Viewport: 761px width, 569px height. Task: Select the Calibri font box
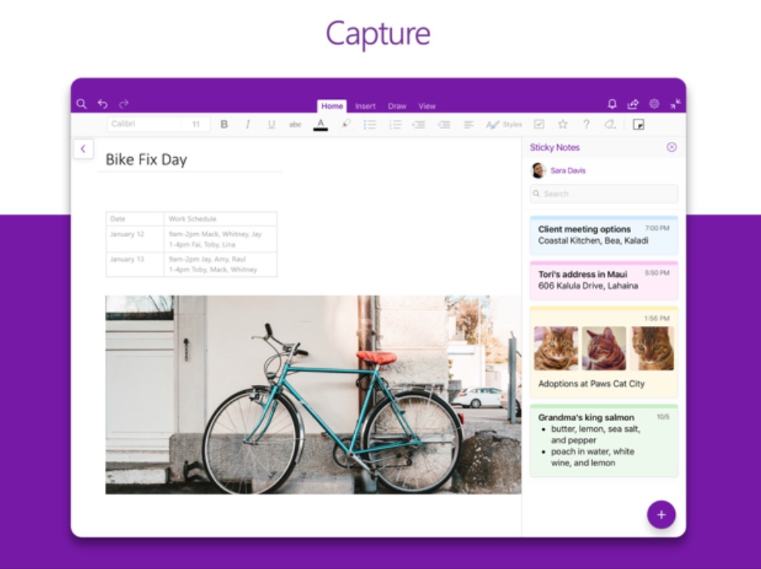click(144, 125)
